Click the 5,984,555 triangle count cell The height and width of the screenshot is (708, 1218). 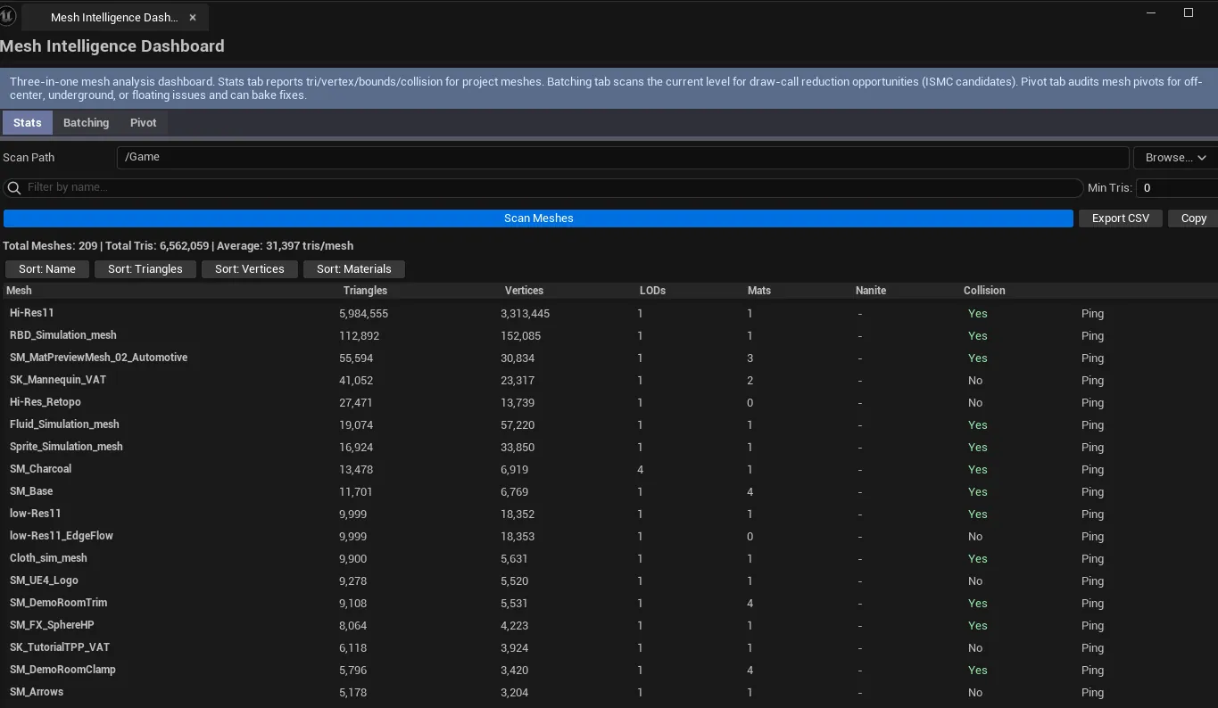[x=364, y=314]
